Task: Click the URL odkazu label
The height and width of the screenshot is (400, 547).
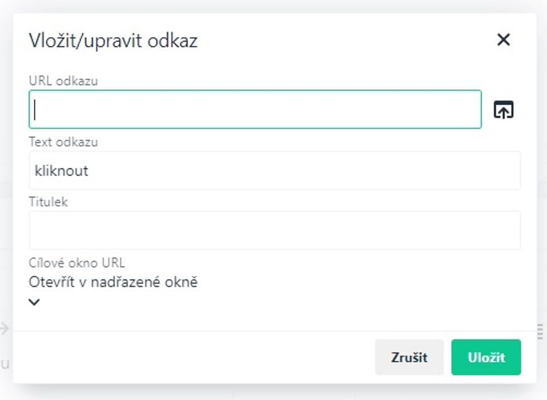Action: pos(63,81)
